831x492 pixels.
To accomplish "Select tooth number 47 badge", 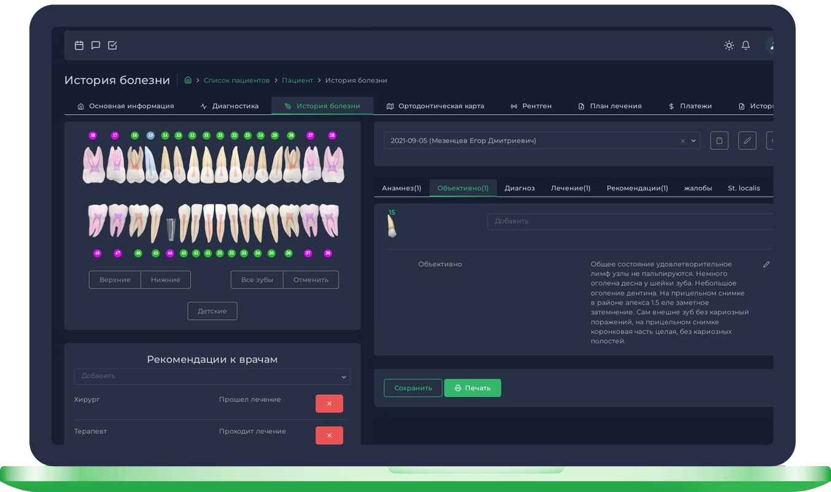I will tap(118, 253).
